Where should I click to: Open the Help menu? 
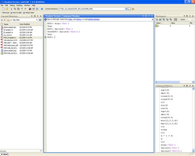(x=34, y=5)
